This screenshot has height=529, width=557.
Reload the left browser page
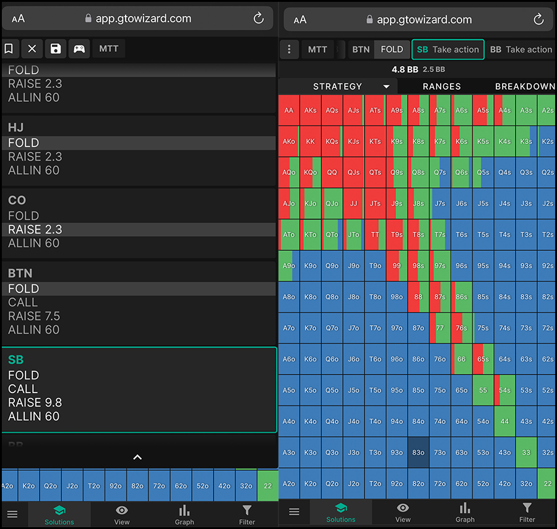pos(258,18)
